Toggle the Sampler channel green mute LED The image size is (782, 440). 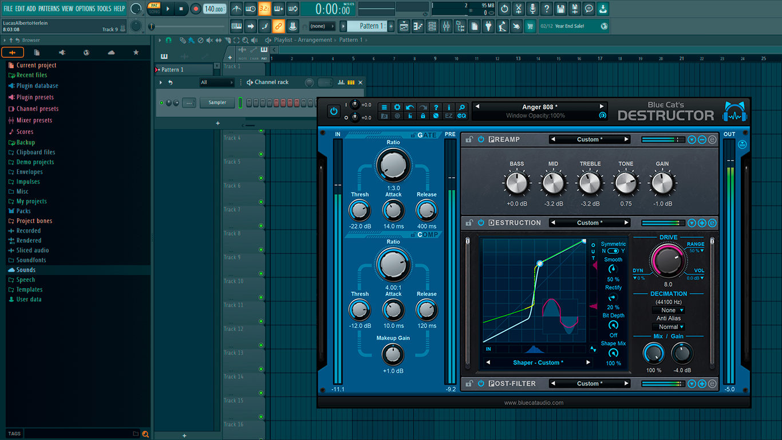161,103
